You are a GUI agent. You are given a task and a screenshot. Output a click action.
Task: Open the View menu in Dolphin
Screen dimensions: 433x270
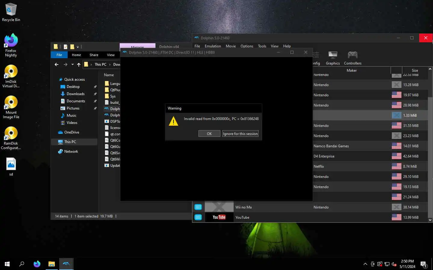[x=275, y=46]
